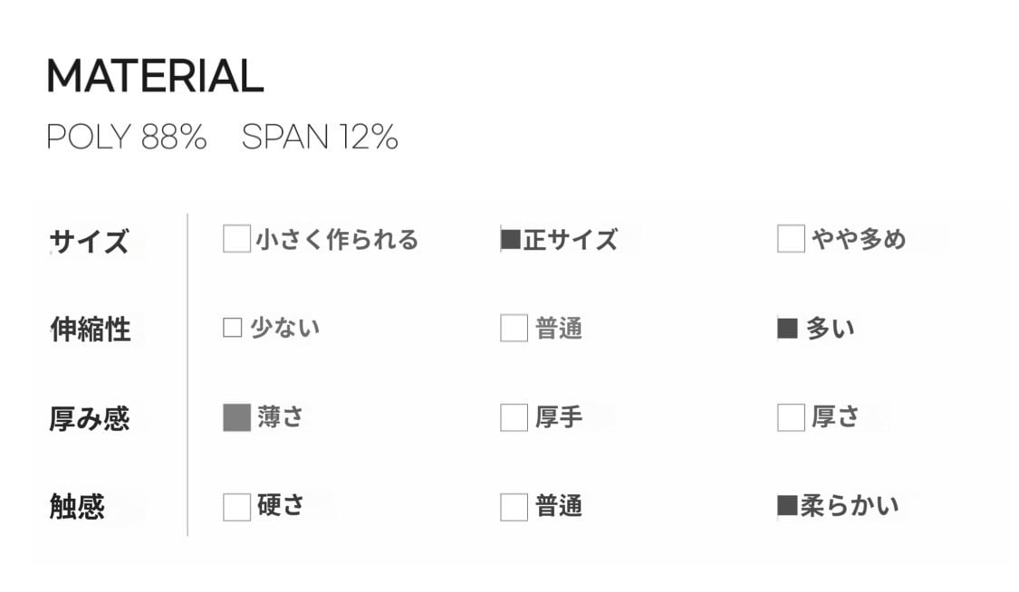Toggle the filled 多い stretch checkbox

coord(788,329)
